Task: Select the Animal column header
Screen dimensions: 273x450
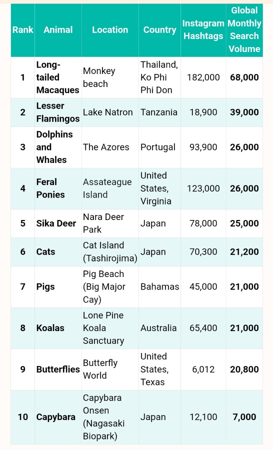Action: (58, 30)
